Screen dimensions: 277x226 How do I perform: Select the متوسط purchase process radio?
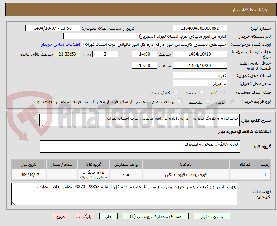coord(208,101)
